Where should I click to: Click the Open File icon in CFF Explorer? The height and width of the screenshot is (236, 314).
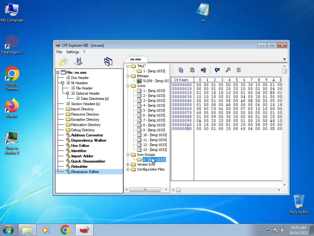[x=64, y=61]
